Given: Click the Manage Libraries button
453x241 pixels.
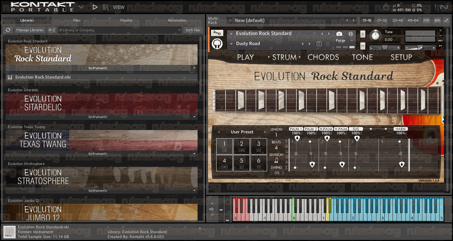Looking at the screenshot, I should [30, 30].
